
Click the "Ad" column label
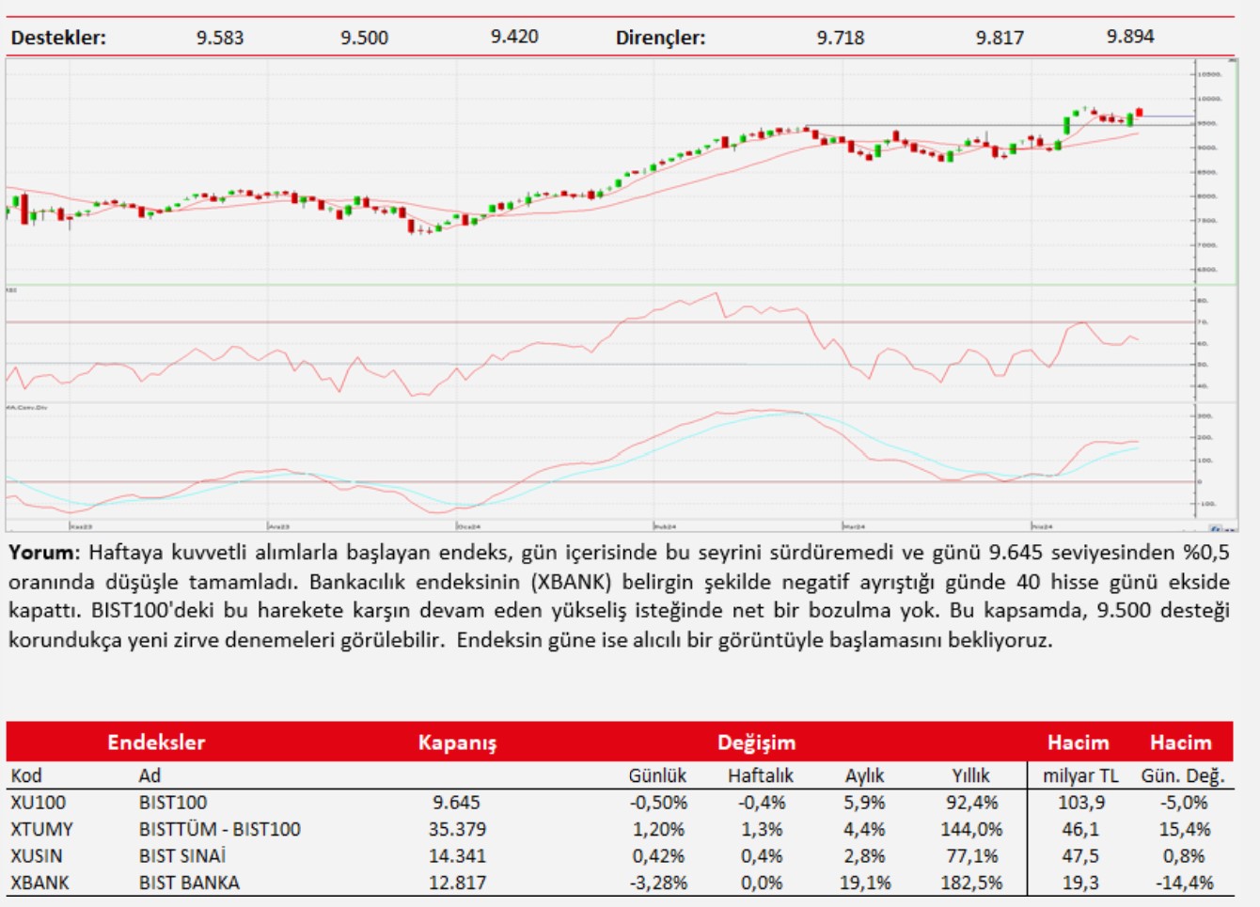pyautogui.click(x=150, y=775)
